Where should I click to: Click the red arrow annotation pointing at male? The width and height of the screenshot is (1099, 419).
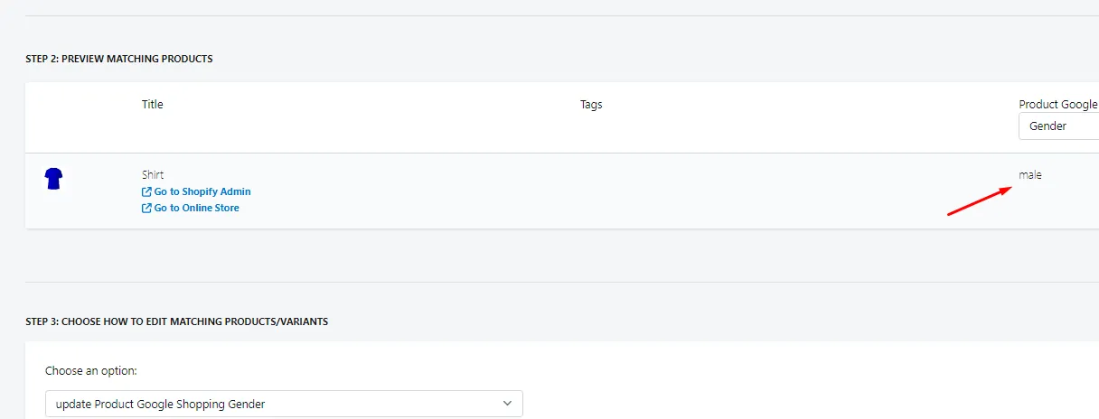coord(979,201)
